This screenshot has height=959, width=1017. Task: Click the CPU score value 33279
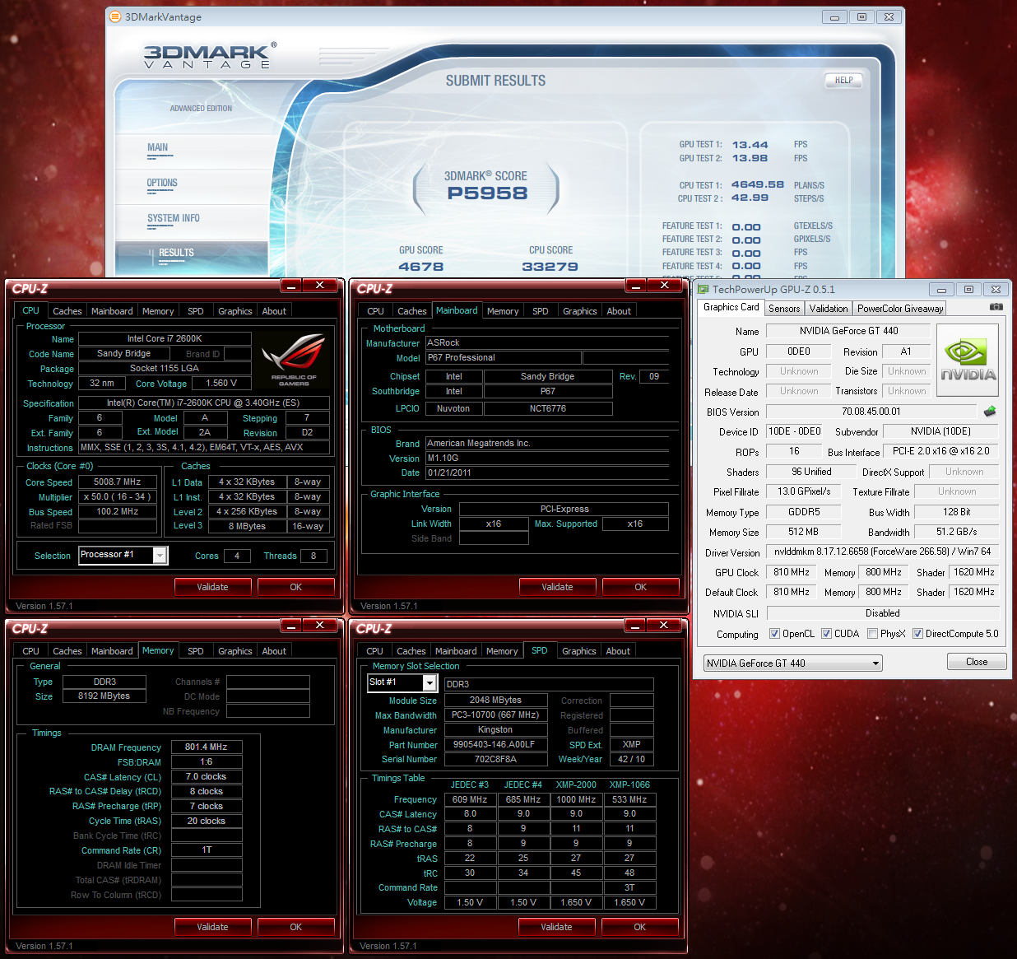(x=550, y=267)
